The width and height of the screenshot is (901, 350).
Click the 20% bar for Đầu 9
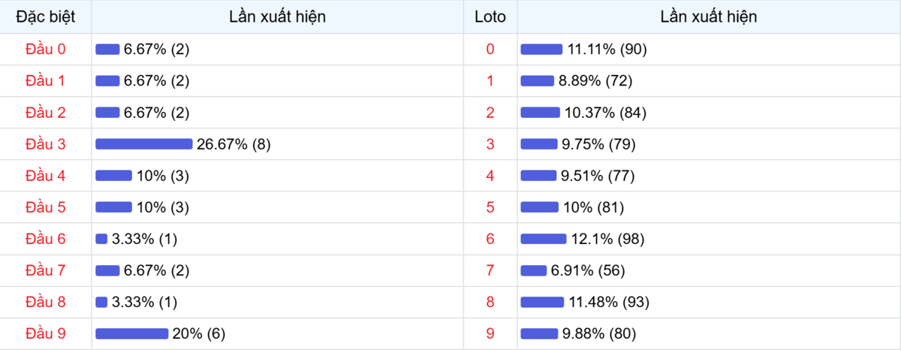pyautogui.click(x=132, y=333)
